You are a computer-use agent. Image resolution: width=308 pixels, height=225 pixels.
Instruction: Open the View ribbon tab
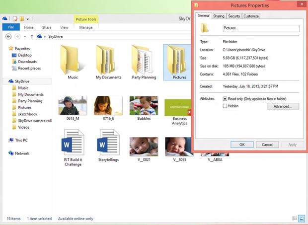click(x=64, y=27)
